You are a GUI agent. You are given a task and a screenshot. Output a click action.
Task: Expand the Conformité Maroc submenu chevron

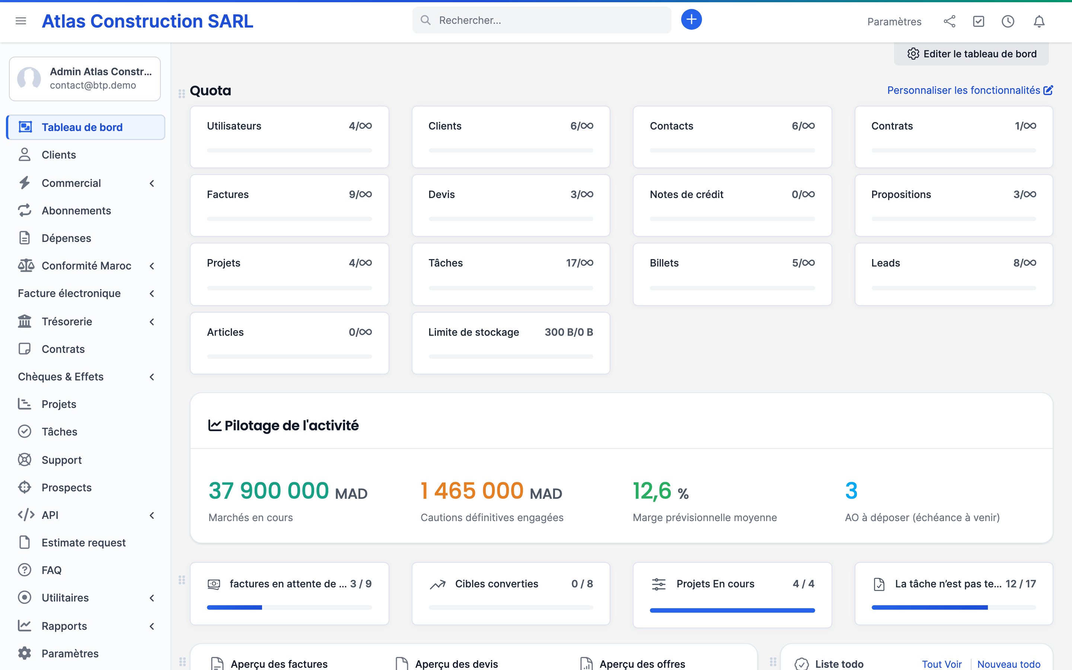point(152,266)
